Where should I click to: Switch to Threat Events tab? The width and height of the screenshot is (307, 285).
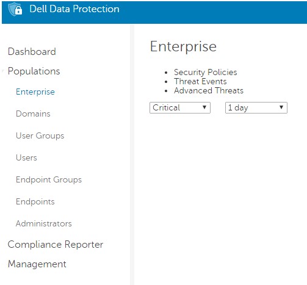tap(200, 81)
